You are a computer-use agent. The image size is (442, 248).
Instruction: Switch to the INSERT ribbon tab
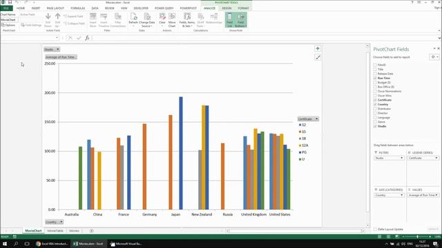click(x=36, y=8)
